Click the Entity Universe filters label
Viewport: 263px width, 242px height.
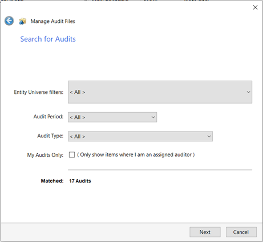click(39, 92)
